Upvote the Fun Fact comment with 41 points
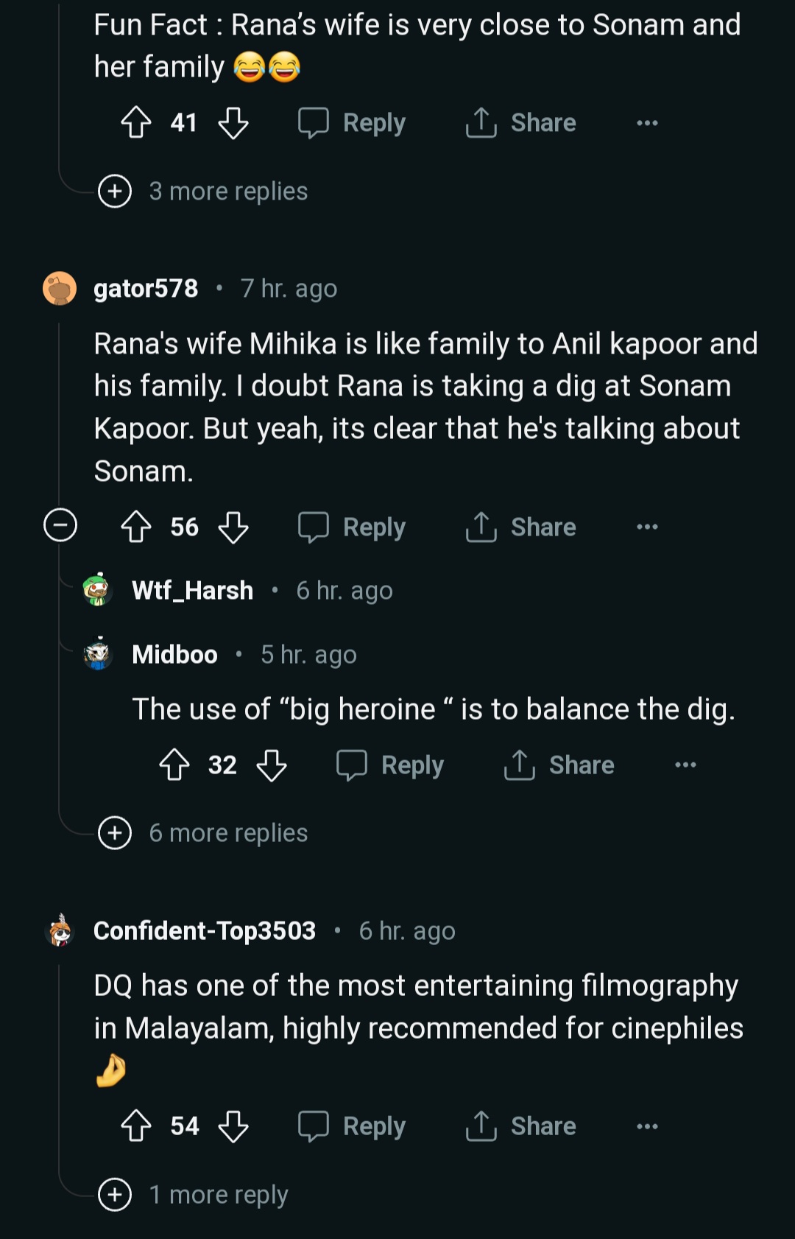This screenshot has width=795, height=1239. [136, 123]
